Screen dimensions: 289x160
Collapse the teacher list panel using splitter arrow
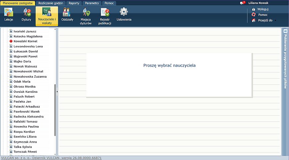[x=57, y=92]
